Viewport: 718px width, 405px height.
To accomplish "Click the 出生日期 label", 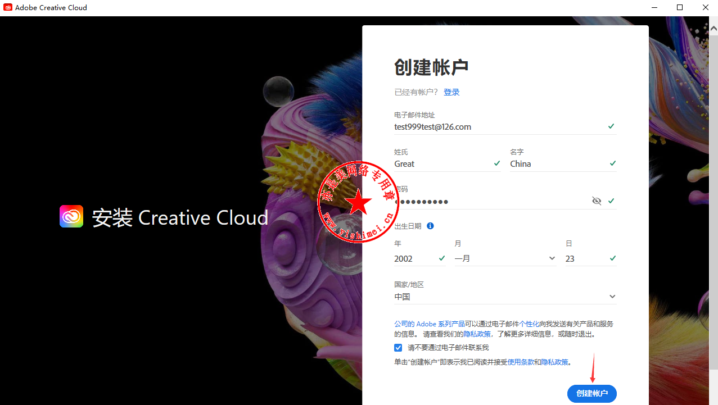I will [x=408, y=226].
